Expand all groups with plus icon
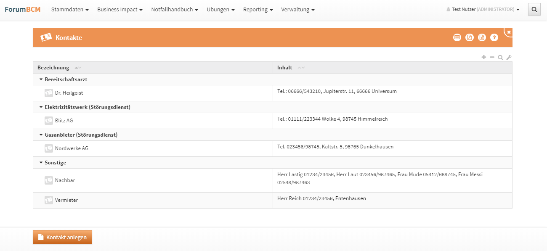Viewport: 547px width, 251px height. pos(484,57)
